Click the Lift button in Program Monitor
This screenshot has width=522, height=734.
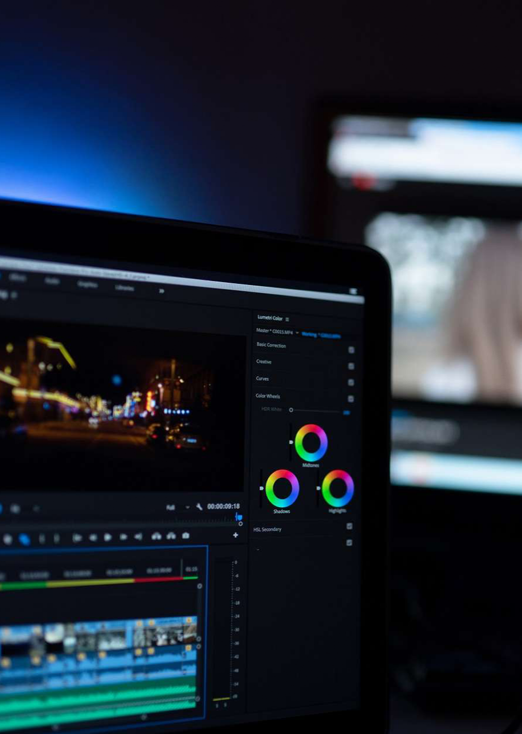(156, 536)
